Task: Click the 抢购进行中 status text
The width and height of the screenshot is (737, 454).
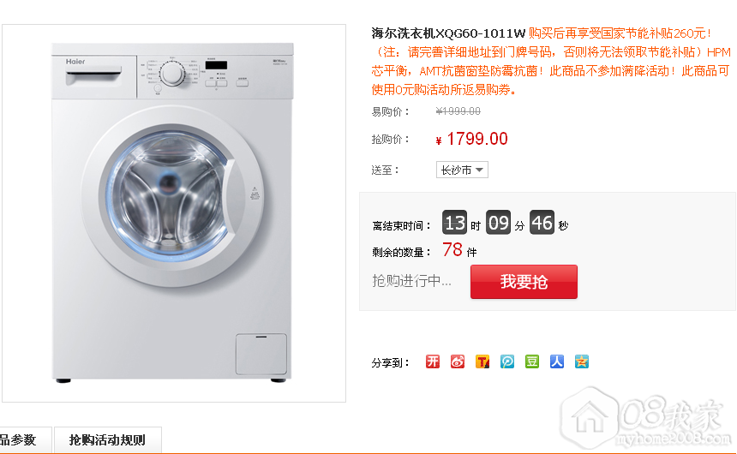Action: [x=411, y=281]
